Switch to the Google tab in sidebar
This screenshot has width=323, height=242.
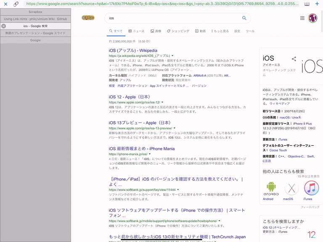tap(35, 40)
